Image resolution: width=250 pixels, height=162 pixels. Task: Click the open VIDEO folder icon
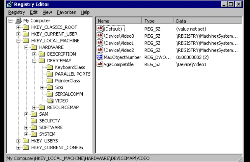(x=50, y=101)
